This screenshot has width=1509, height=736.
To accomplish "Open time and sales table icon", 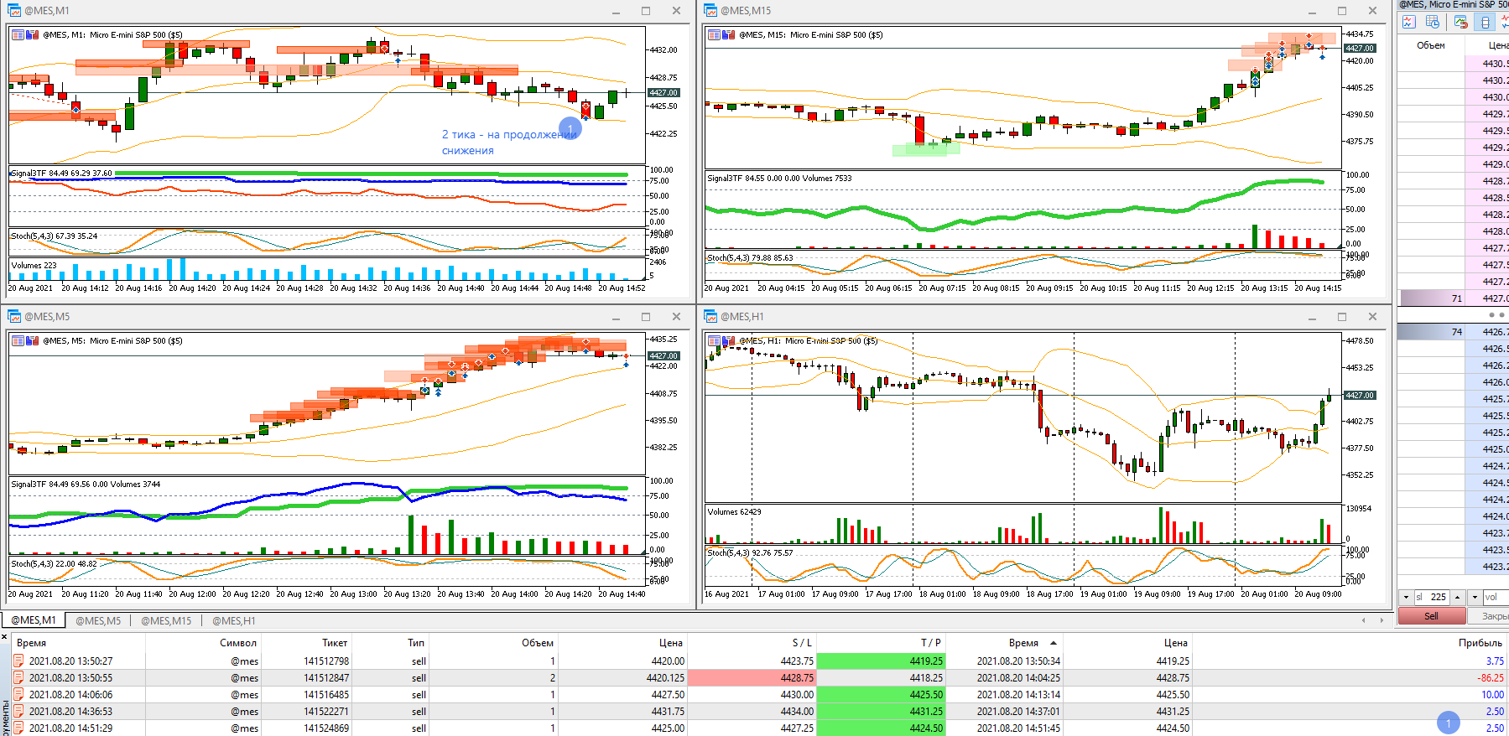I will (1433, 23).
